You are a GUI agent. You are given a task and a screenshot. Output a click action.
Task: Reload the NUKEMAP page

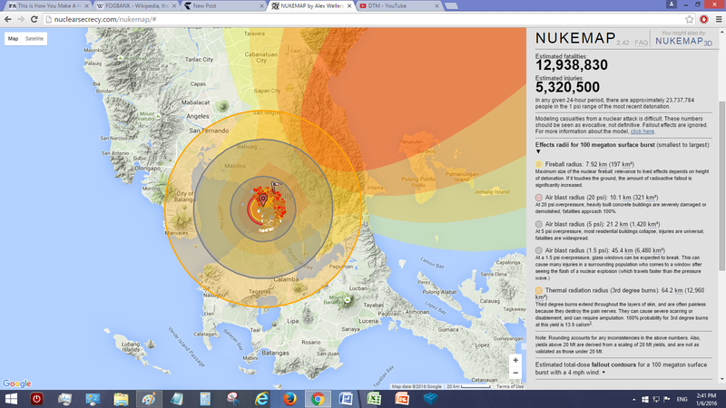34,19
